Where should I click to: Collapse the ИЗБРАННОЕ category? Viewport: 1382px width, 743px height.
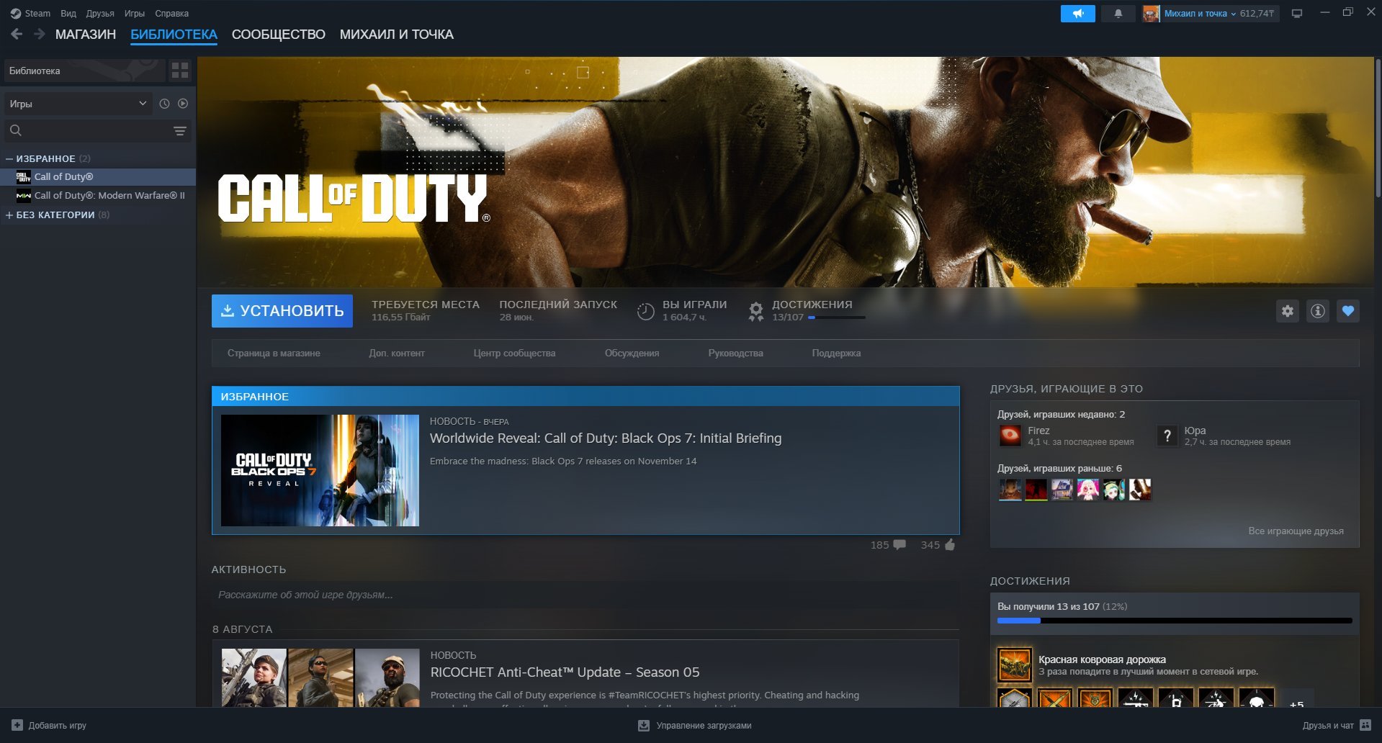click(x=9, y=158)
